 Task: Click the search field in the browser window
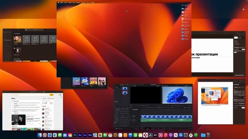(31, 95)
